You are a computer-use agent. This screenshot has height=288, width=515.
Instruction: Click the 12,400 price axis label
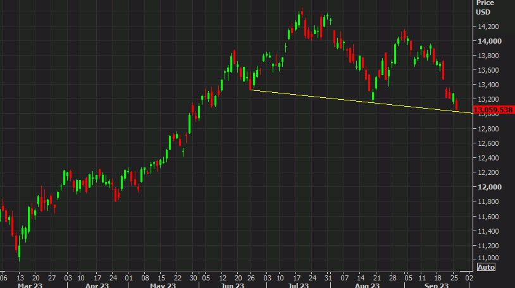point(488,158)
